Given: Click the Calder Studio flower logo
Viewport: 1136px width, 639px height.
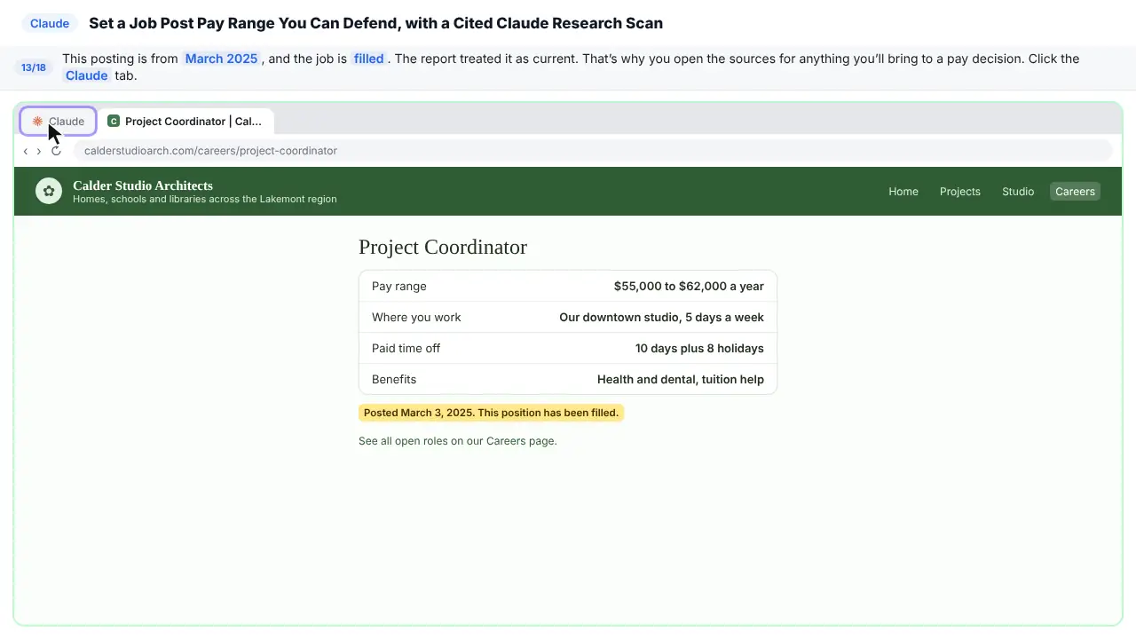Looking at the screenshot, I should tap(49, 191).
